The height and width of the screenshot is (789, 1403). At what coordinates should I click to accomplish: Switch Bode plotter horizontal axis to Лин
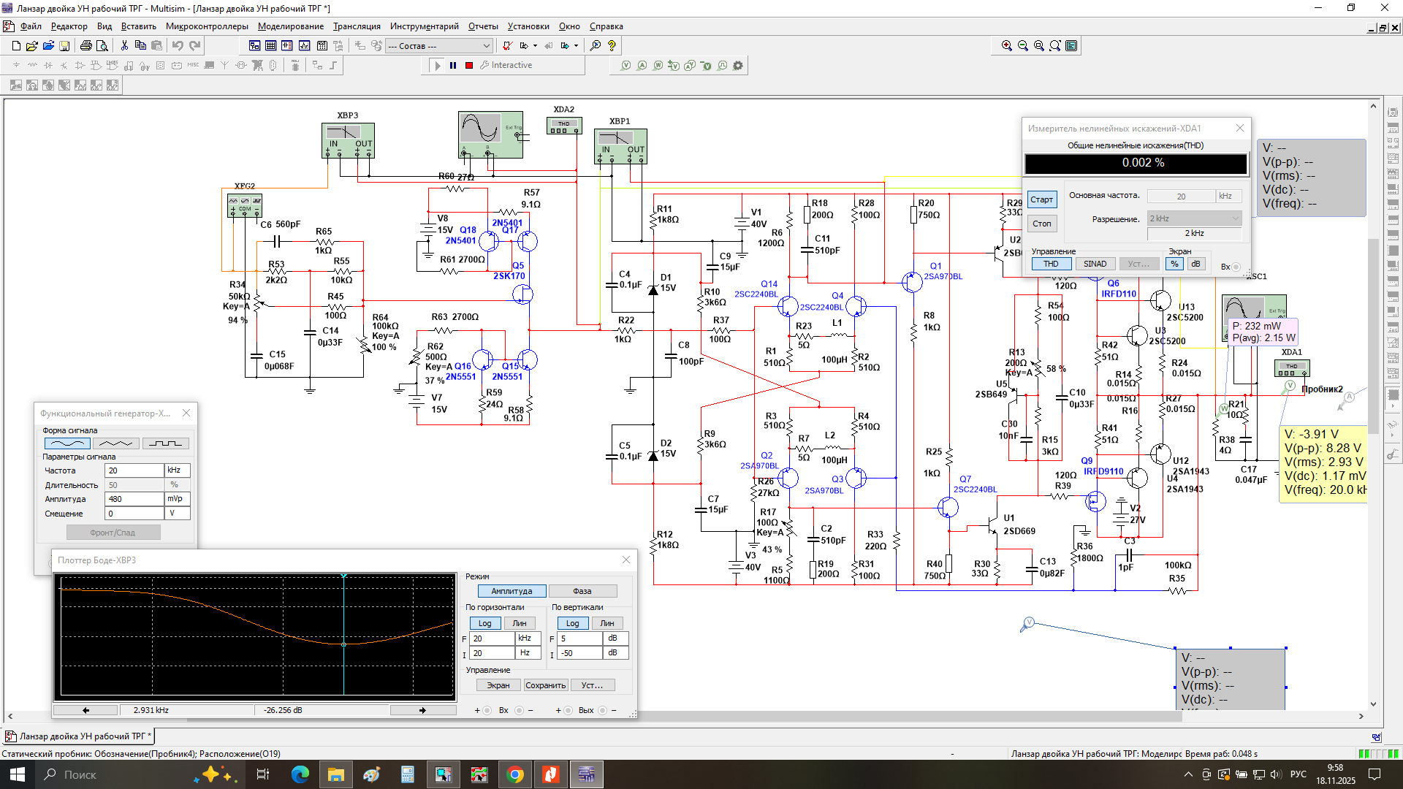(519, 624)
